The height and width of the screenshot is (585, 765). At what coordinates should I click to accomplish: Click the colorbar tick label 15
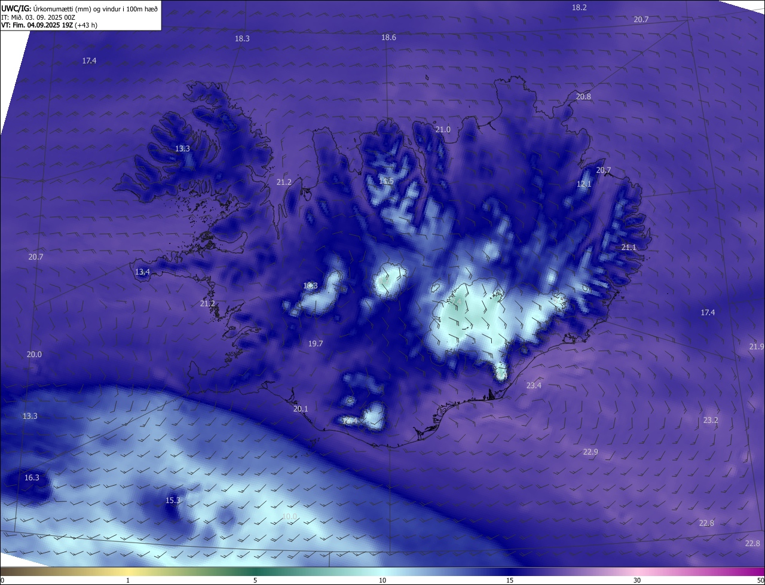(510, 580)
